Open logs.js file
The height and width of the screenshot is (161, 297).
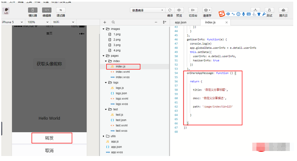[120, 88]
